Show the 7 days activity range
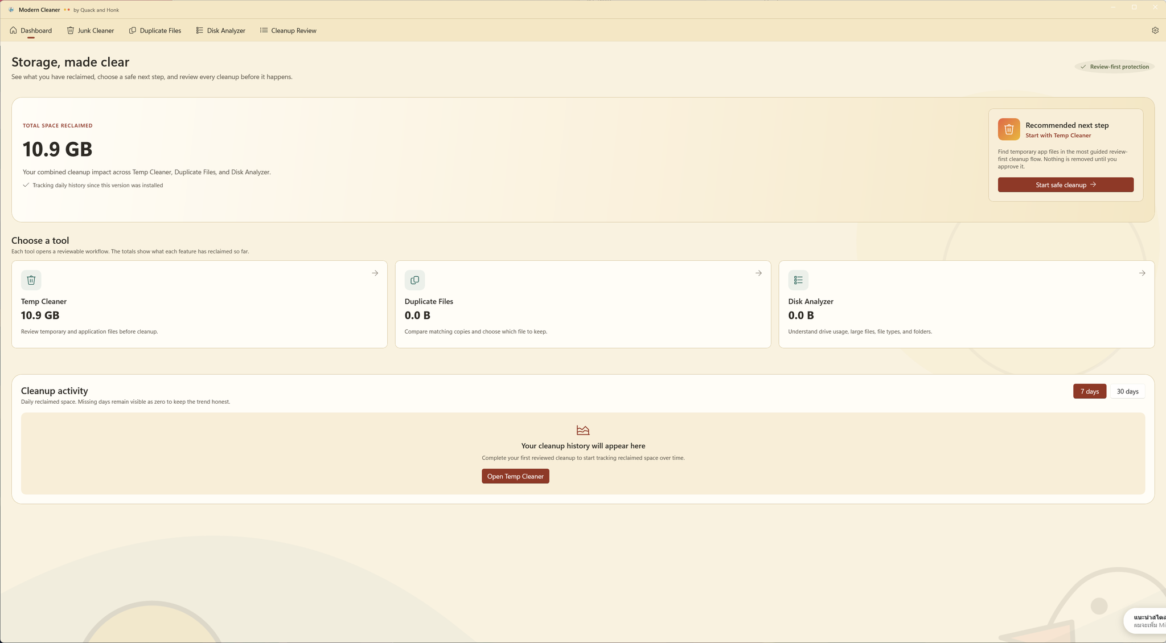Viewport: 1166px width, 643px height. click(1089, 391)
